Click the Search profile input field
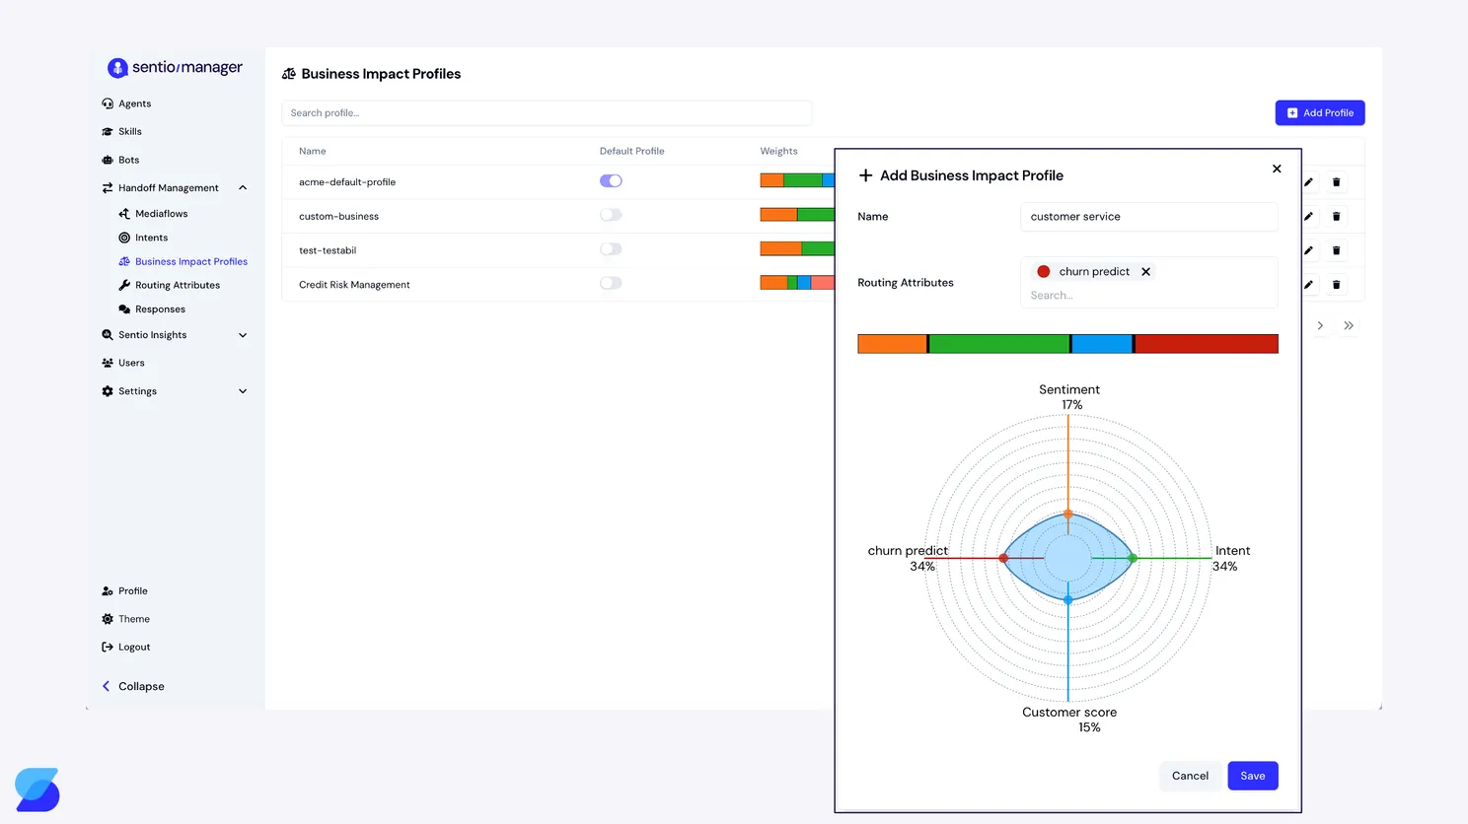Screen dimensions: 1468x824 coord(547,113)
